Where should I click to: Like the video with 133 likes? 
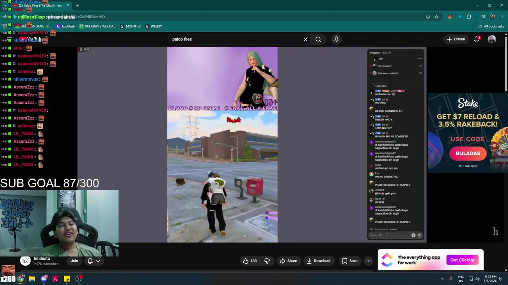250,261
